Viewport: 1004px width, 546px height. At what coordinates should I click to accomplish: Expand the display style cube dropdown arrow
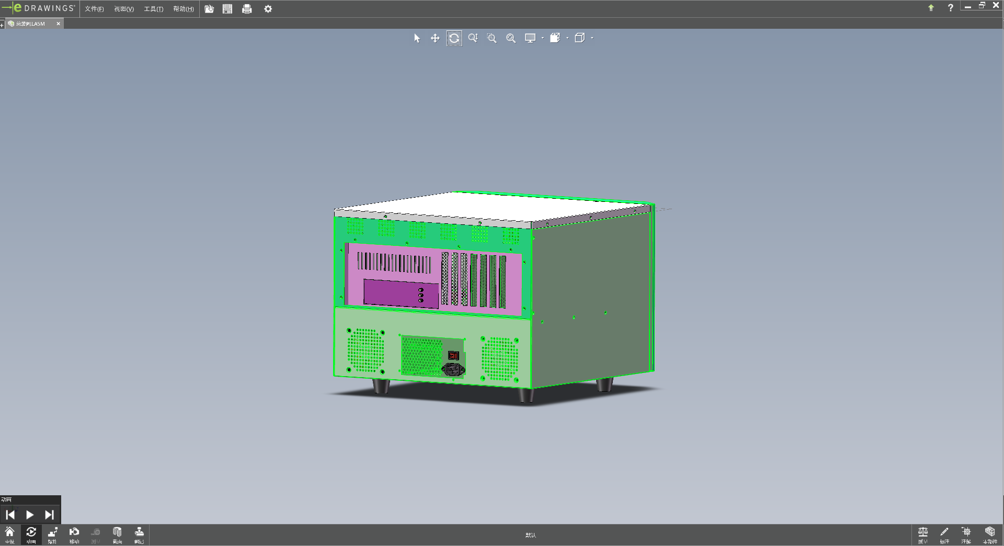click(592, 38)
